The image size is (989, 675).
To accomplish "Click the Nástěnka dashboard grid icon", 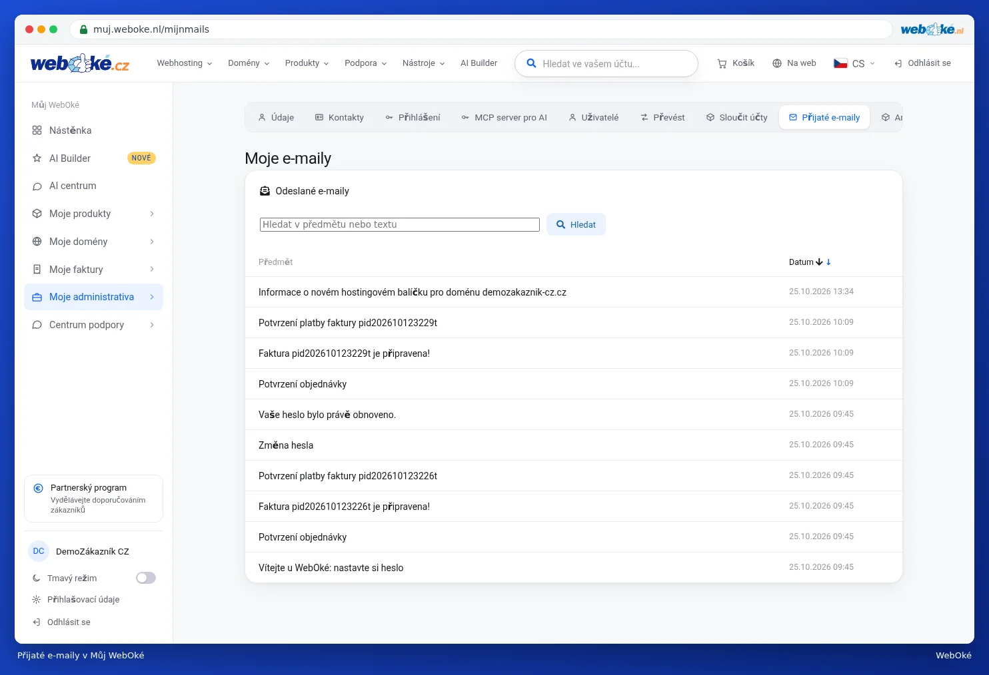I will 37,130.
